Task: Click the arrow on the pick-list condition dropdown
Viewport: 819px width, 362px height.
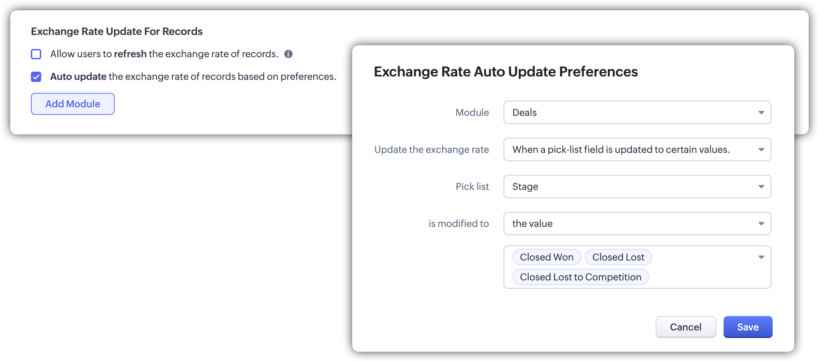Action: tap(761, 150)
